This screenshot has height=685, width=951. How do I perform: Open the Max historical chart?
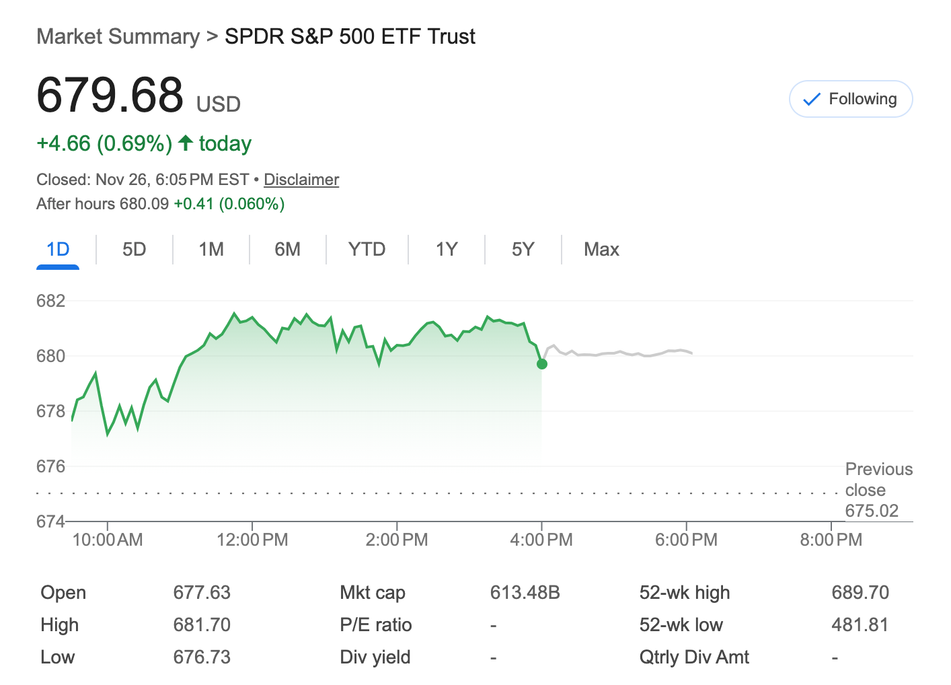601,249
